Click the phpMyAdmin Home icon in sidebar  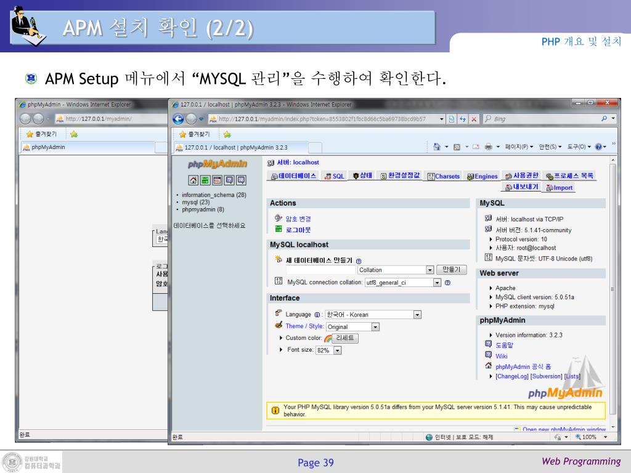(x=193, y=180)
